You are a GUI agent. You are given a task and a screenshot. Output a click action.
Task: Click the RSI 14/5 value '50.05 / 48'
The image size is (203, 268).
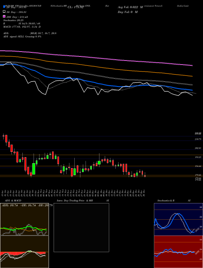(34, 24)
